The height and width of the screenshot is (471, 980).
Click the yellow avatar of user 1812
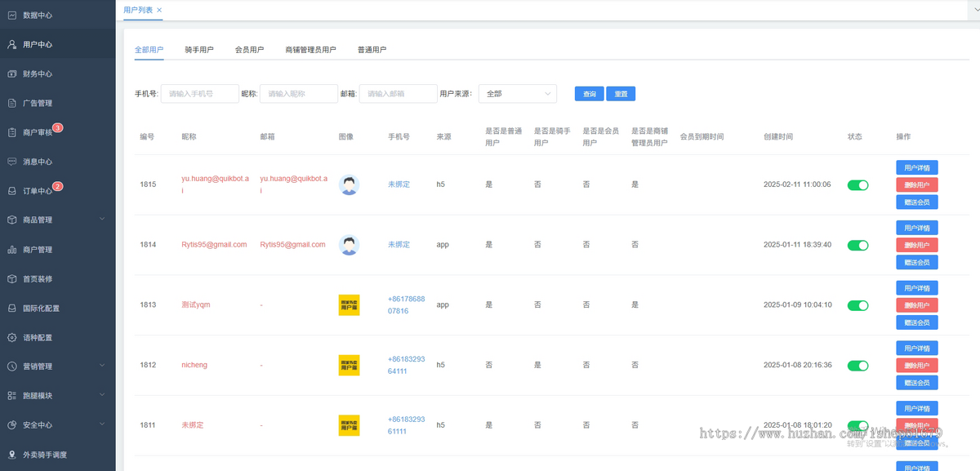click(x=349, y=366)
